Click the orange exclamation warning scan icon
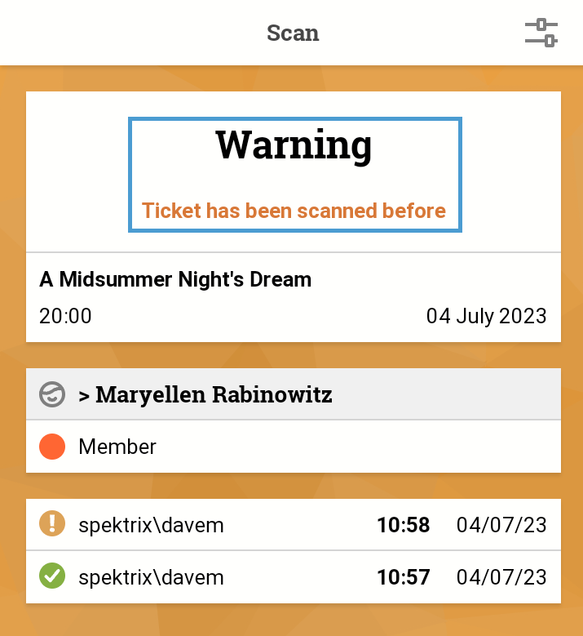 pos(52,523)
